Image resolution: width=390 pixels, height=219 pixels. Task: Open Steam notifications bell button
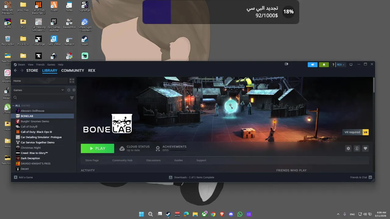(324, 64)
